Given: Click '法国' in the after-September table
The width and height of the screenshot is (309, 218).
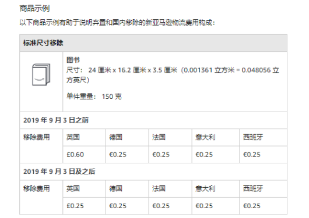Looking at the screenshot, I should coord(159,188).
